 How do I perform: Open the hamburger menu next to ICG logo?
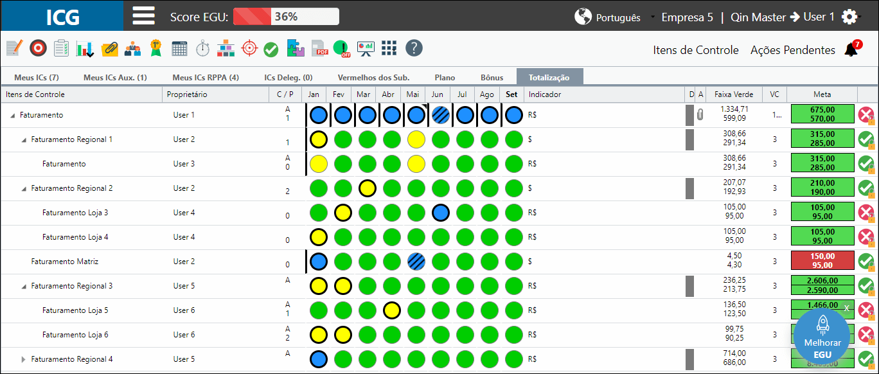tap(143, 16)
